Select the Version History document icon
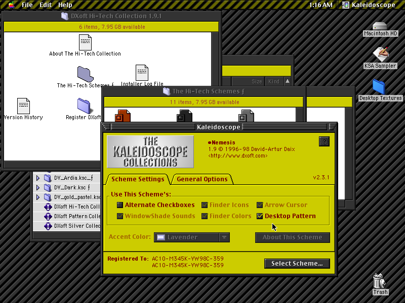405x303 pixels. click(x=23, y=106)
